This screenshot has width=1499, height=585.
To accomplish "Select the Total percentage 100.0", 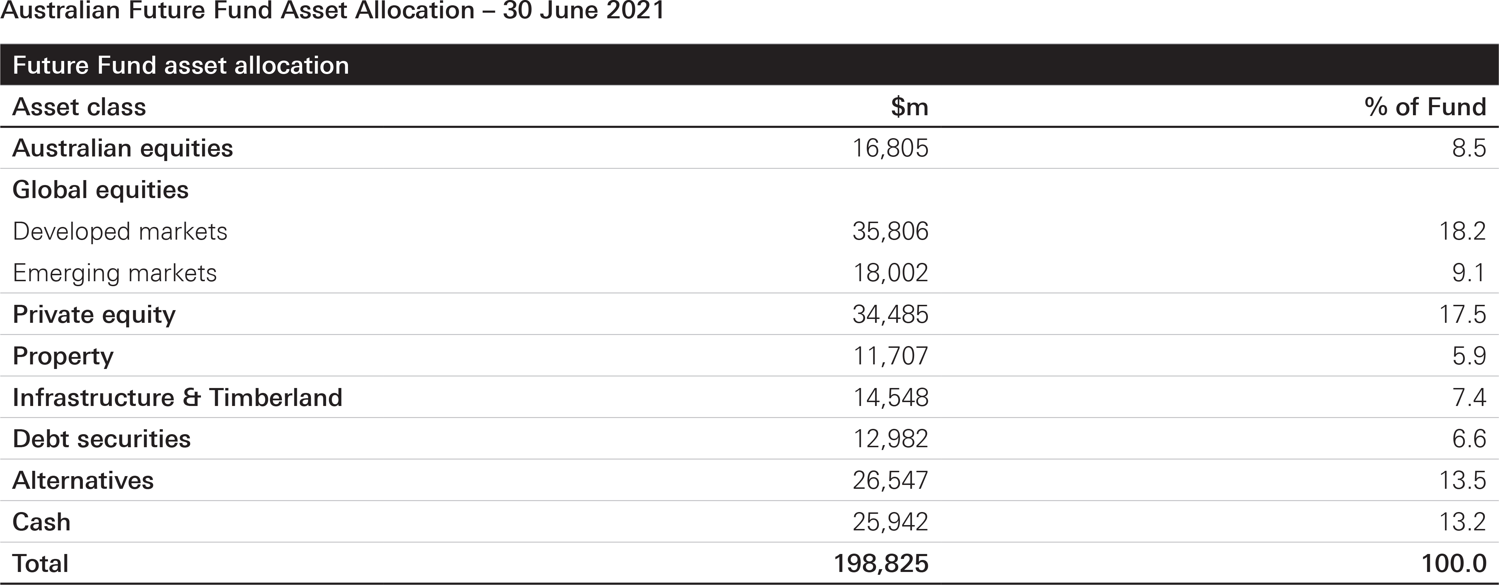I will (x=1454, y=564).
